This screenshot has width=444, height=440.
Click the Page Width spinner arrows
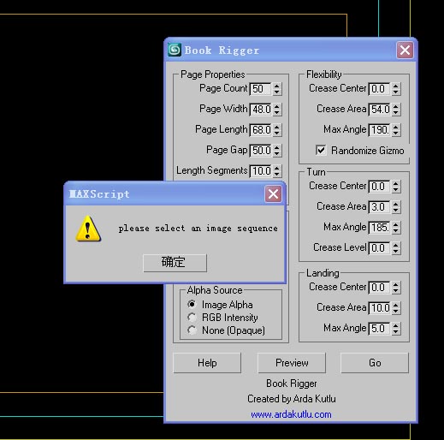tap(277, 110)
